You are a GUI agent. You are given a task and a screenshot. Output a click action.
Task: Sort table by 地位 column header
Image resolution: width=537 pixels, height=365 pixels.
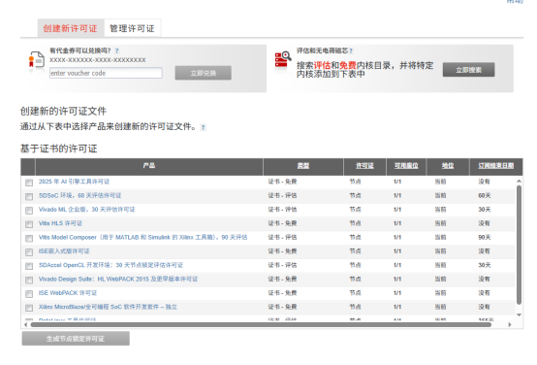point(448,166)
